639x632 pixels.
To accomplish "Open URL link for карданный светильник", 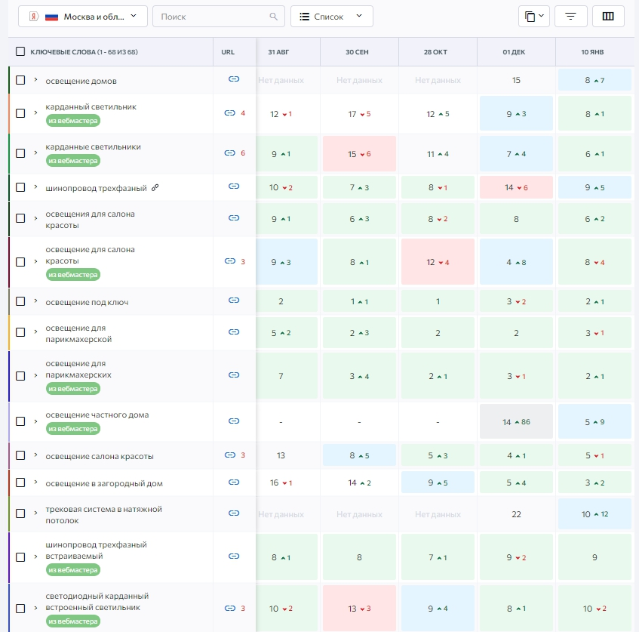I will 230,113.
